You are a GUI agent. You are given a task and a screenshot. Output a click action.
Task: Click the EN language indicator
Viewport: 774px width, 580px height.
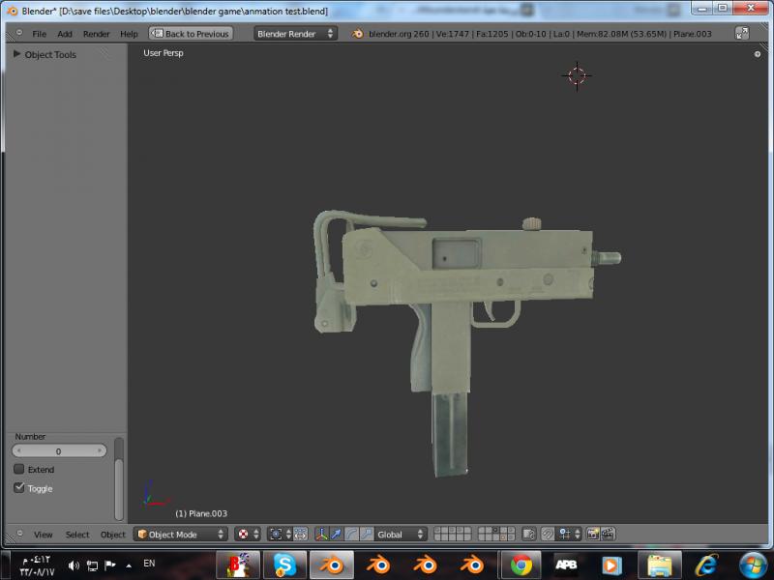[x=149, y=563]
